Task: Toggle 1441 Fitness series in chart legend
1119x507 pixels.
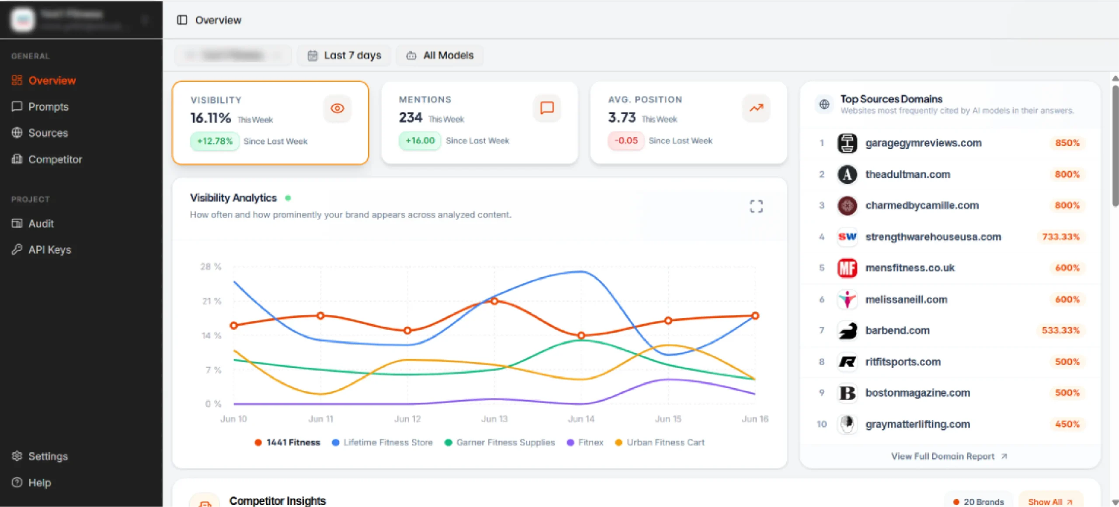Action: coord(287,442)
